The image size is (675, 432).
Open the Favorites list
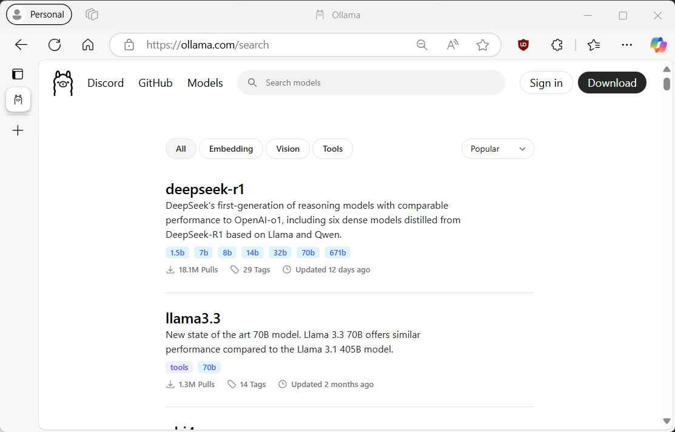point(594,45)
